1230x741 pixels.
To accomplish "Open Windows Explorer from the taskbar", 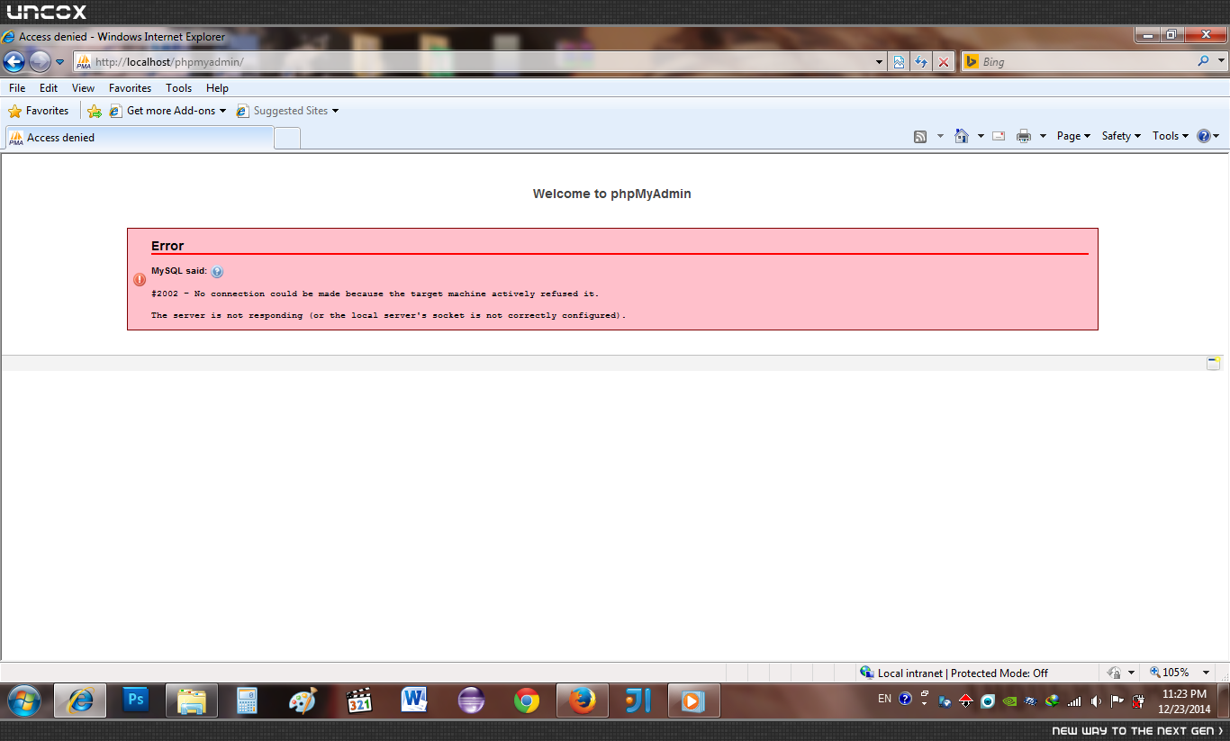I will 192,700.
